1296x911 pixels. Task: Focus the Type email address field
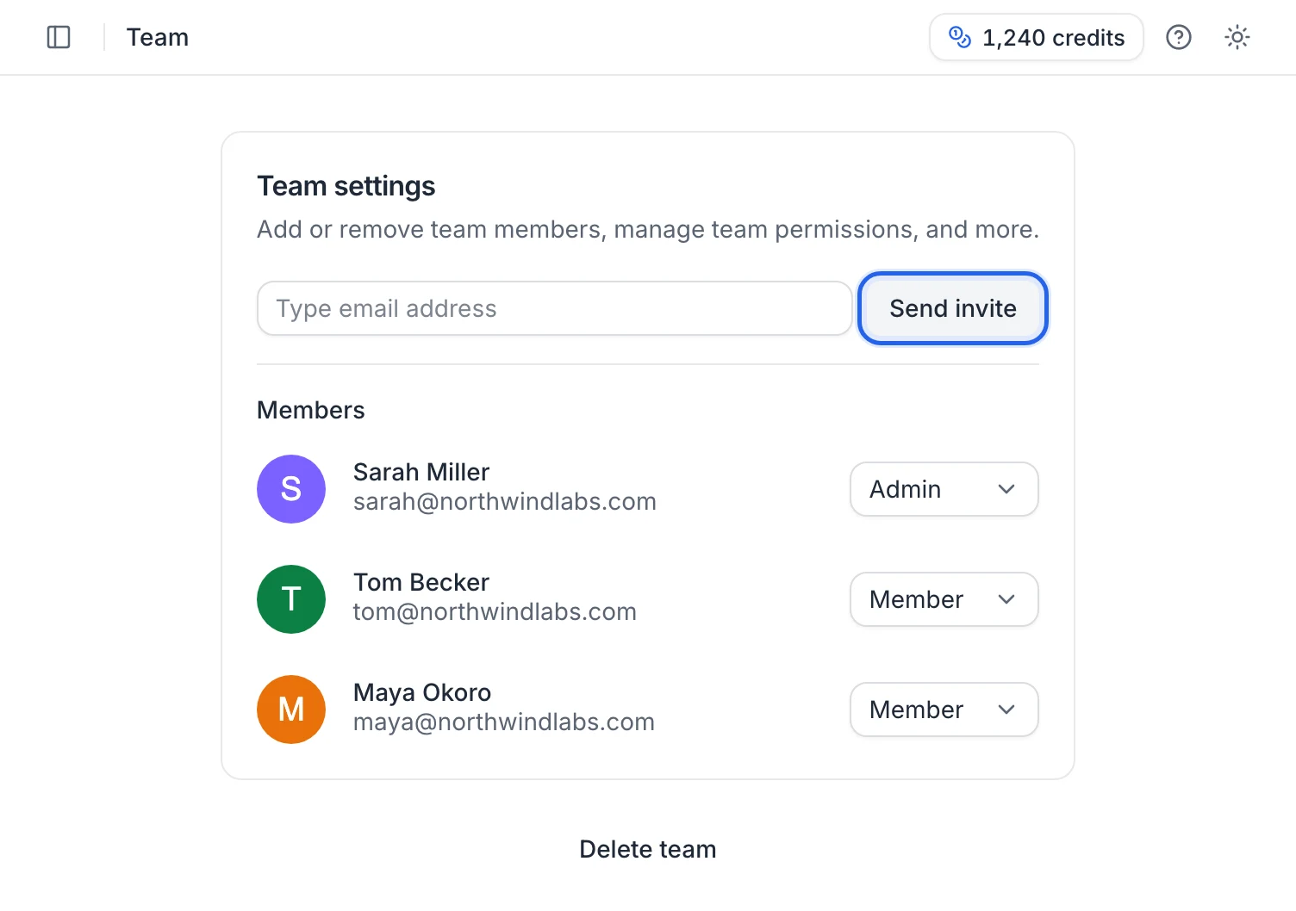[x=555, y=308]
